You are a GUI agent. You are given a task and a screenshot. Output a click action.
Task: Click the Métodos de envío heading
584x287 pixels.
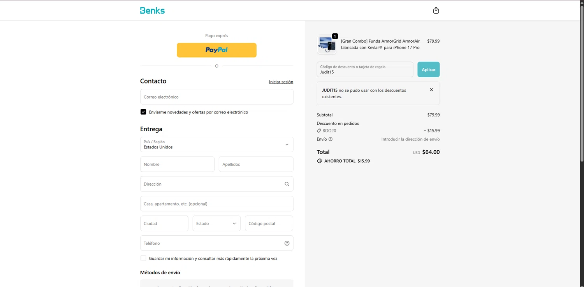pyautogui.click(x=160, y=273)
